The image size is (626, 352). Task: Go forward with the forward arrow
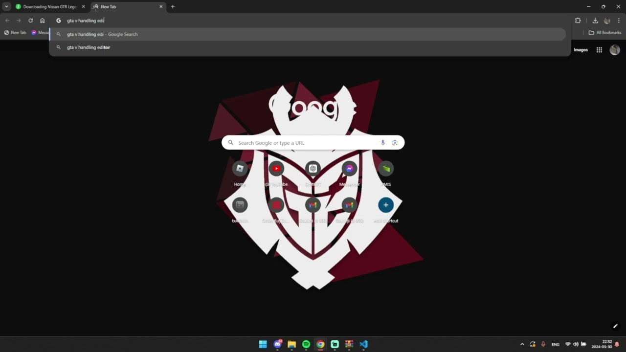coord(19,21)
